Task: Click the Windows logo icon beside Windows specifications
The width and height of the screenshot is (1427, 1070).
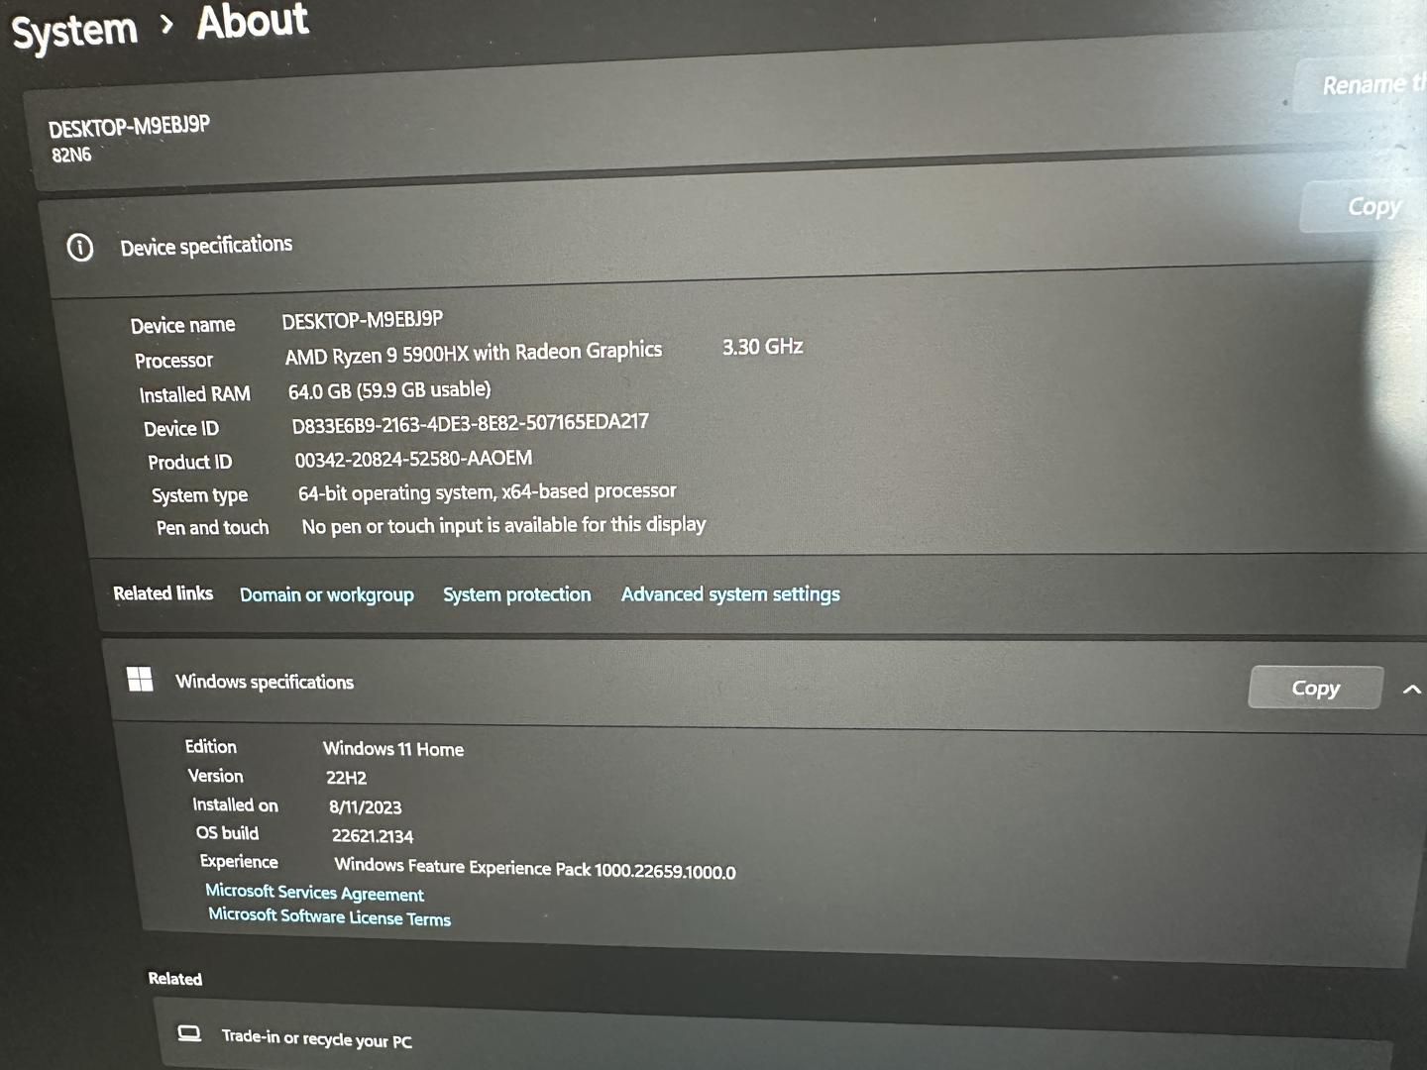Action: 140,680
